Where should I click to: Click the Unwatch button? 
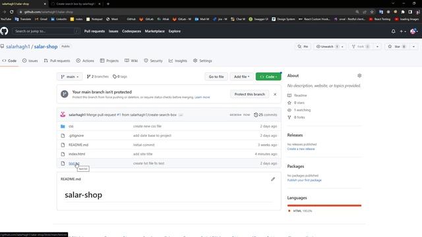326,47
